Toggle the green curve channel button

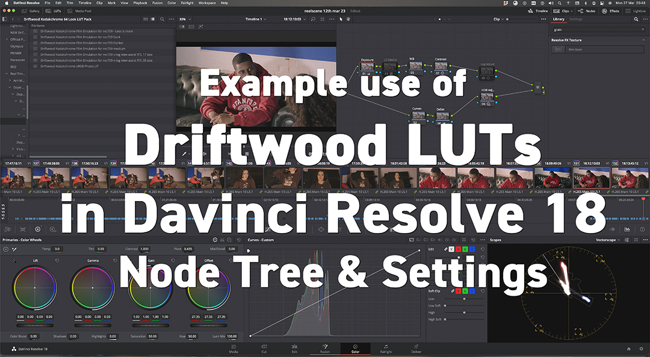coord(465,249)
